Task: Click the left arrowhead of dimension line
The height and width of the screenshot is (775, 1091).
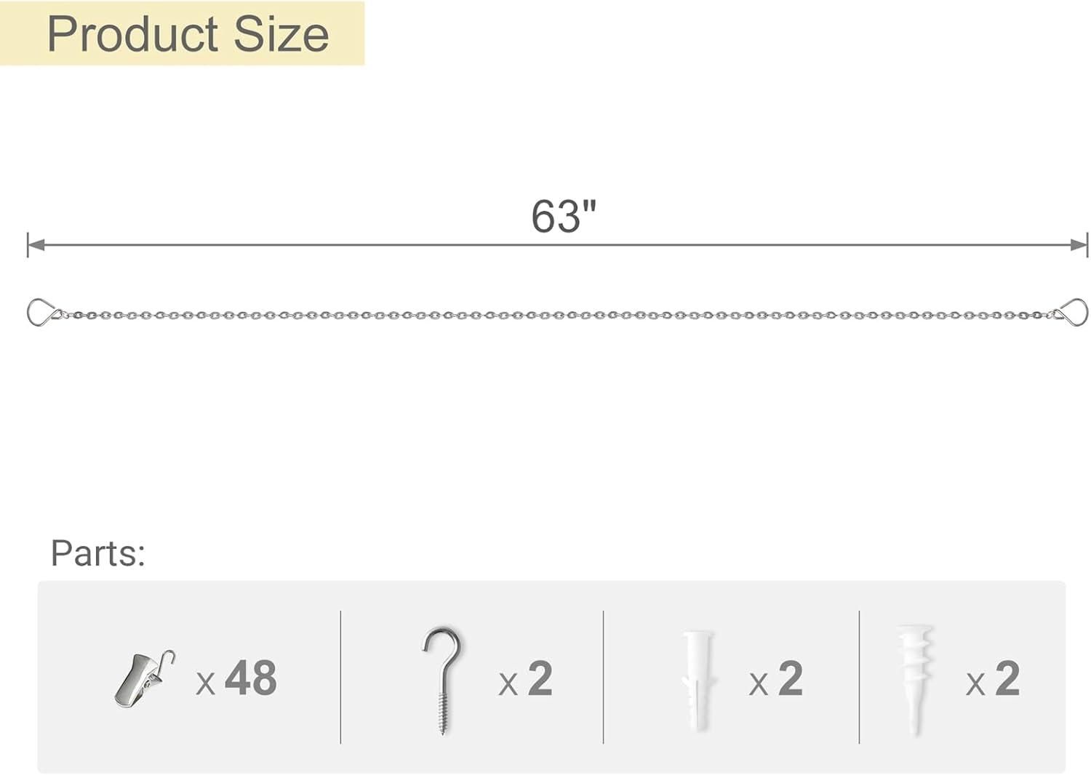Action: point(35,245)
